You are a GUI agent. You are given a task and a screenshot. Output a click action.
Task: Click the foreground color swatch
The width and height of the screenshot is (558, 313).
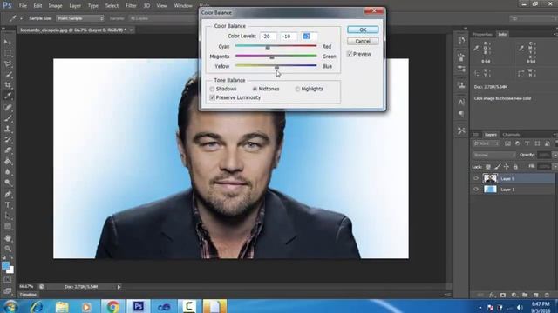tap(5, 266)
